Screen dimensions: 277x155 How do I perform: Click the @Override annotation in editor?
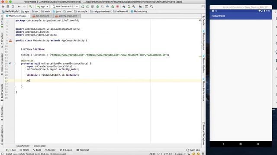(x=27, y=61)
